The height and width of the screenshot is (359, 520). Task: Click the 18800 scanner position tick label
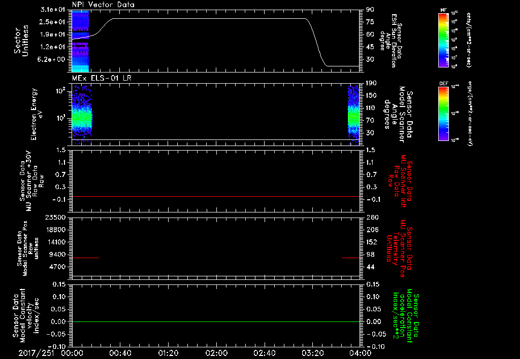tap(55, 230)
